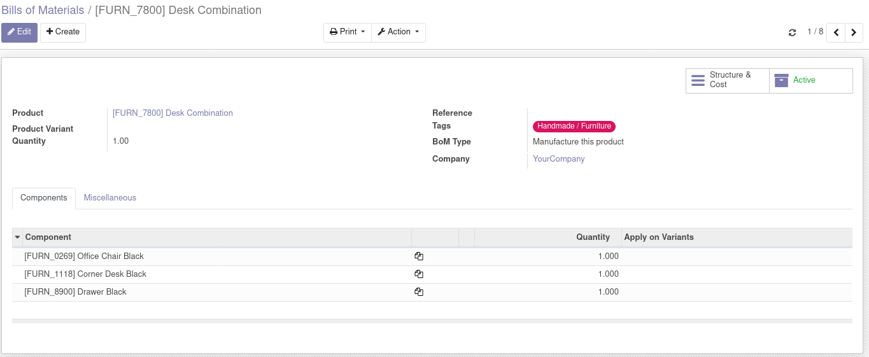Click the Manufacture this product text
869x357 pixels.
coord(578,142)
